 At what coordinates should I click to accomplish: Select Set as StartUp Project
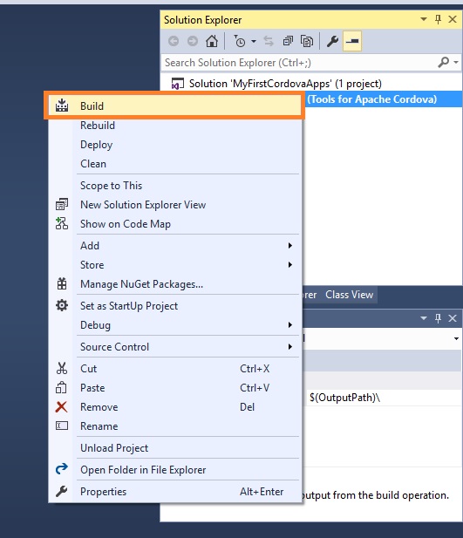[174, 306]
